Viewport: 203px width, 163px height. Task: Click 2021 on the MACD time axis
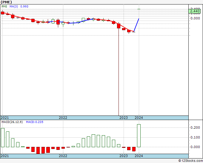click(x=5, y=156)
